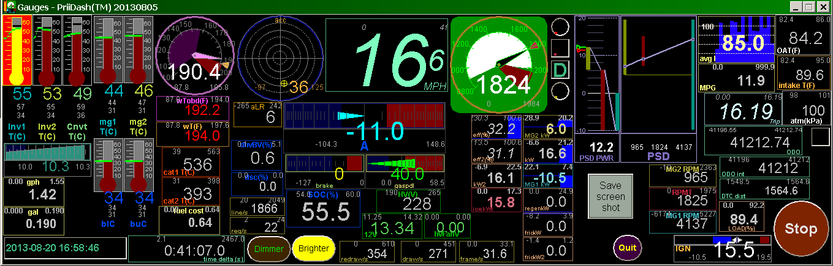
Task: Toggle the top circular indicator with red dot
Action: coord(559,27)
